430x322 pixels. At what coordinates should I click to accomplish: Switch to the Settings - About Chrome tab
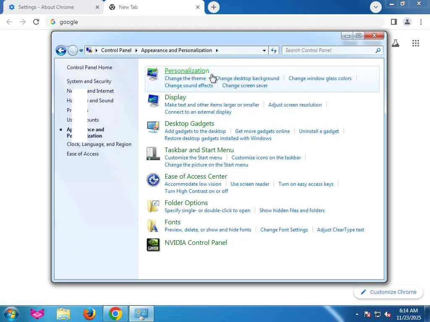tap(46, 7)
